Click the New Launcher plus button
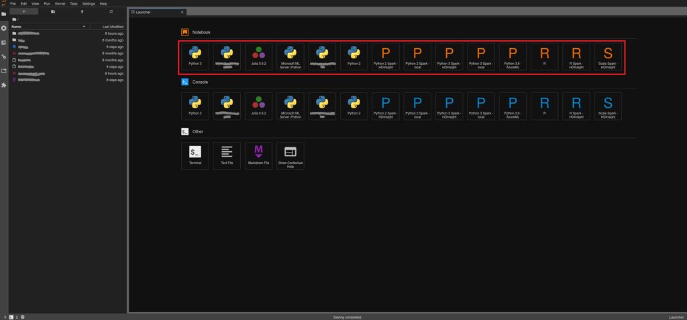Image resolution: width=687 pixels, height=320 pixels. pos(23,11)
